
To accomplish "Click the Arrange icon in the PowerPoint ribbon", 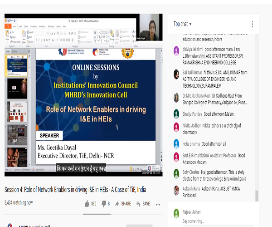I will click(x=112, y=35).
